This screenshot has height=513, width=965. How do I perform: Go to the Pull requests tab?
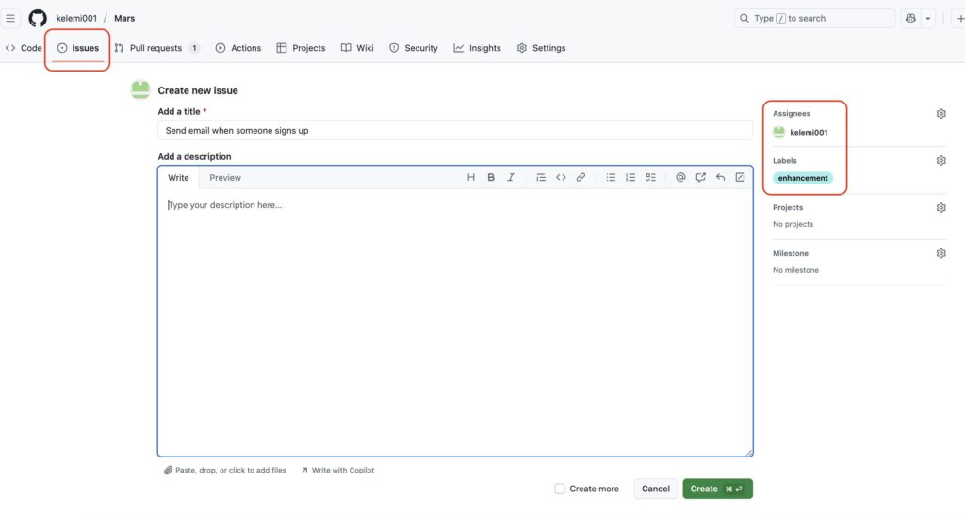pos(155,48)
